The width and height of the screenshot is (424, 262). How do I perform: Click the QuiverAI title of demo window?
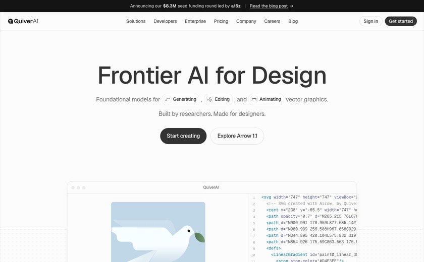point(211,187)
